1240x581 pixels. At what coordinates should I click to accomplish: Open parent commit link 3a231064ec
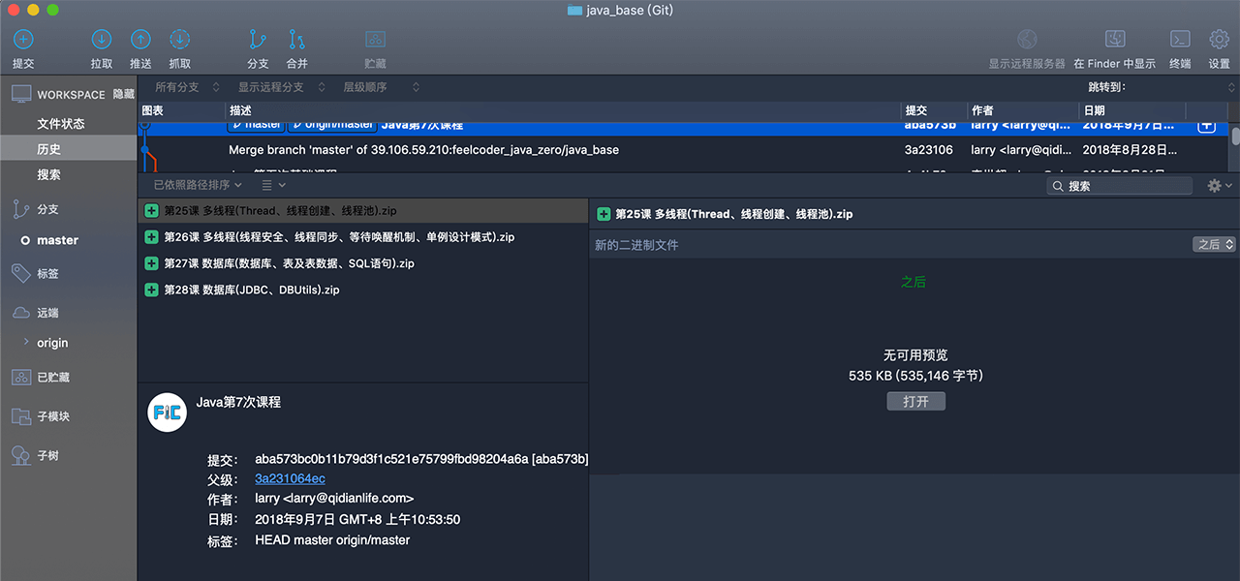290,479
